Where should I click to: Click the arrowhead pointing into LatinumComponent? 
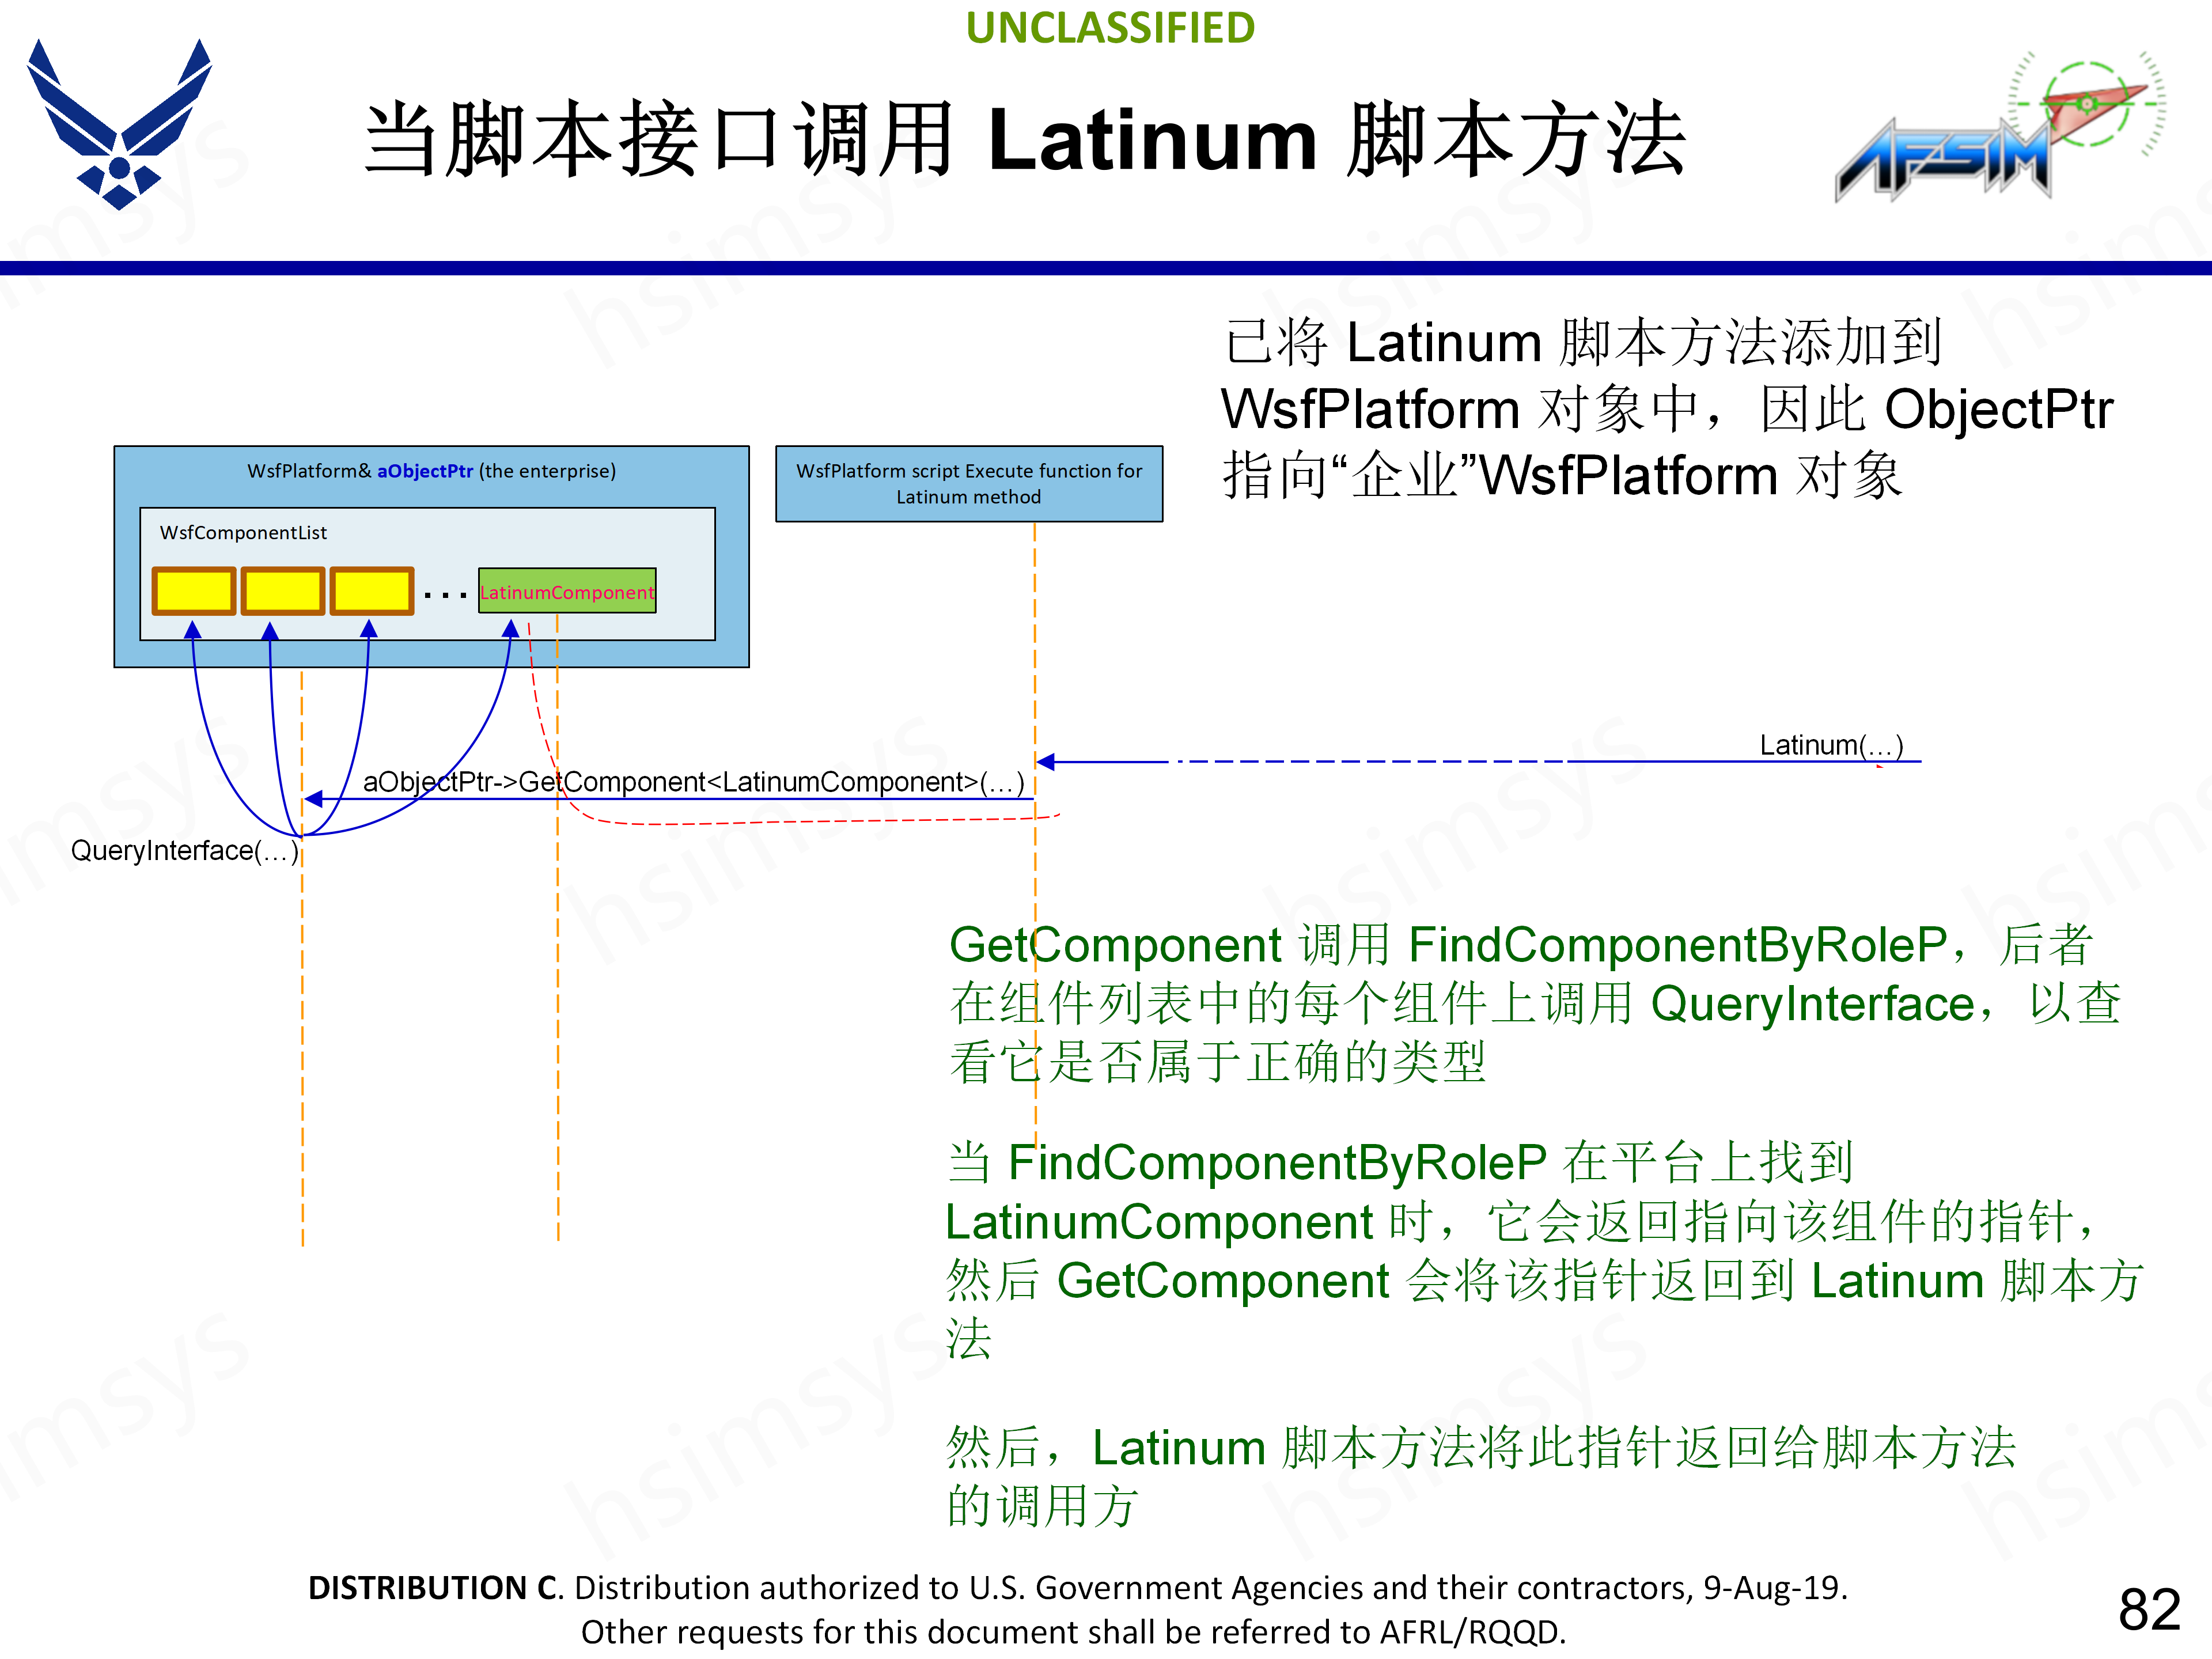511,629
